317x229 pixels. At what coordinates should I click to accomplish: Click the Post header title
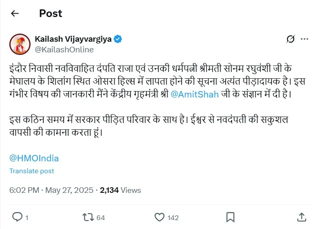[x=50, y=14]
